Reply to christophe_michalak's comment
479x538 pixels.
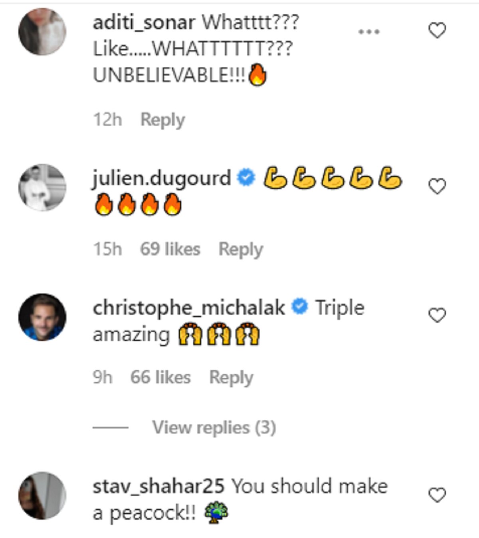tap(231, 377)
